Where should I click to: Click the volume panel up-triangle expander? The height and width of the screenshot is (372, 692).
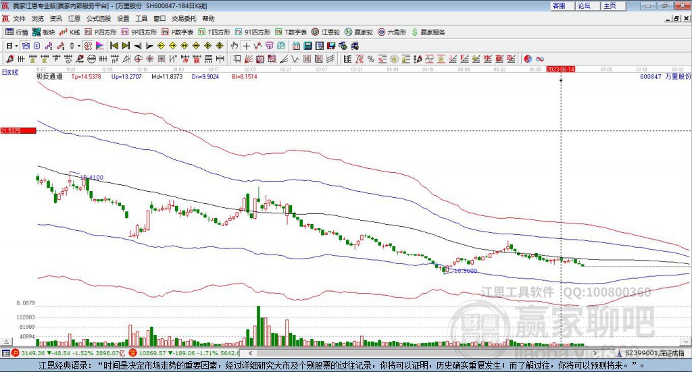[6, 342]
